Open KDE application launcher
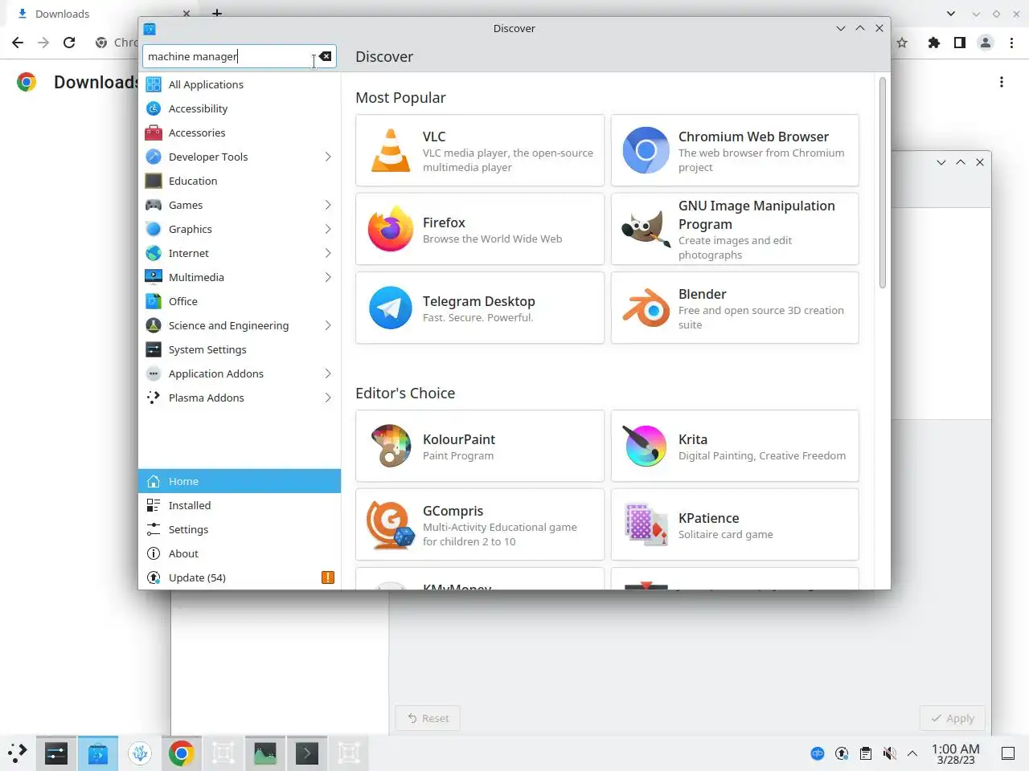This screenshot has height=771, width=1029. [x=18, y=753]
